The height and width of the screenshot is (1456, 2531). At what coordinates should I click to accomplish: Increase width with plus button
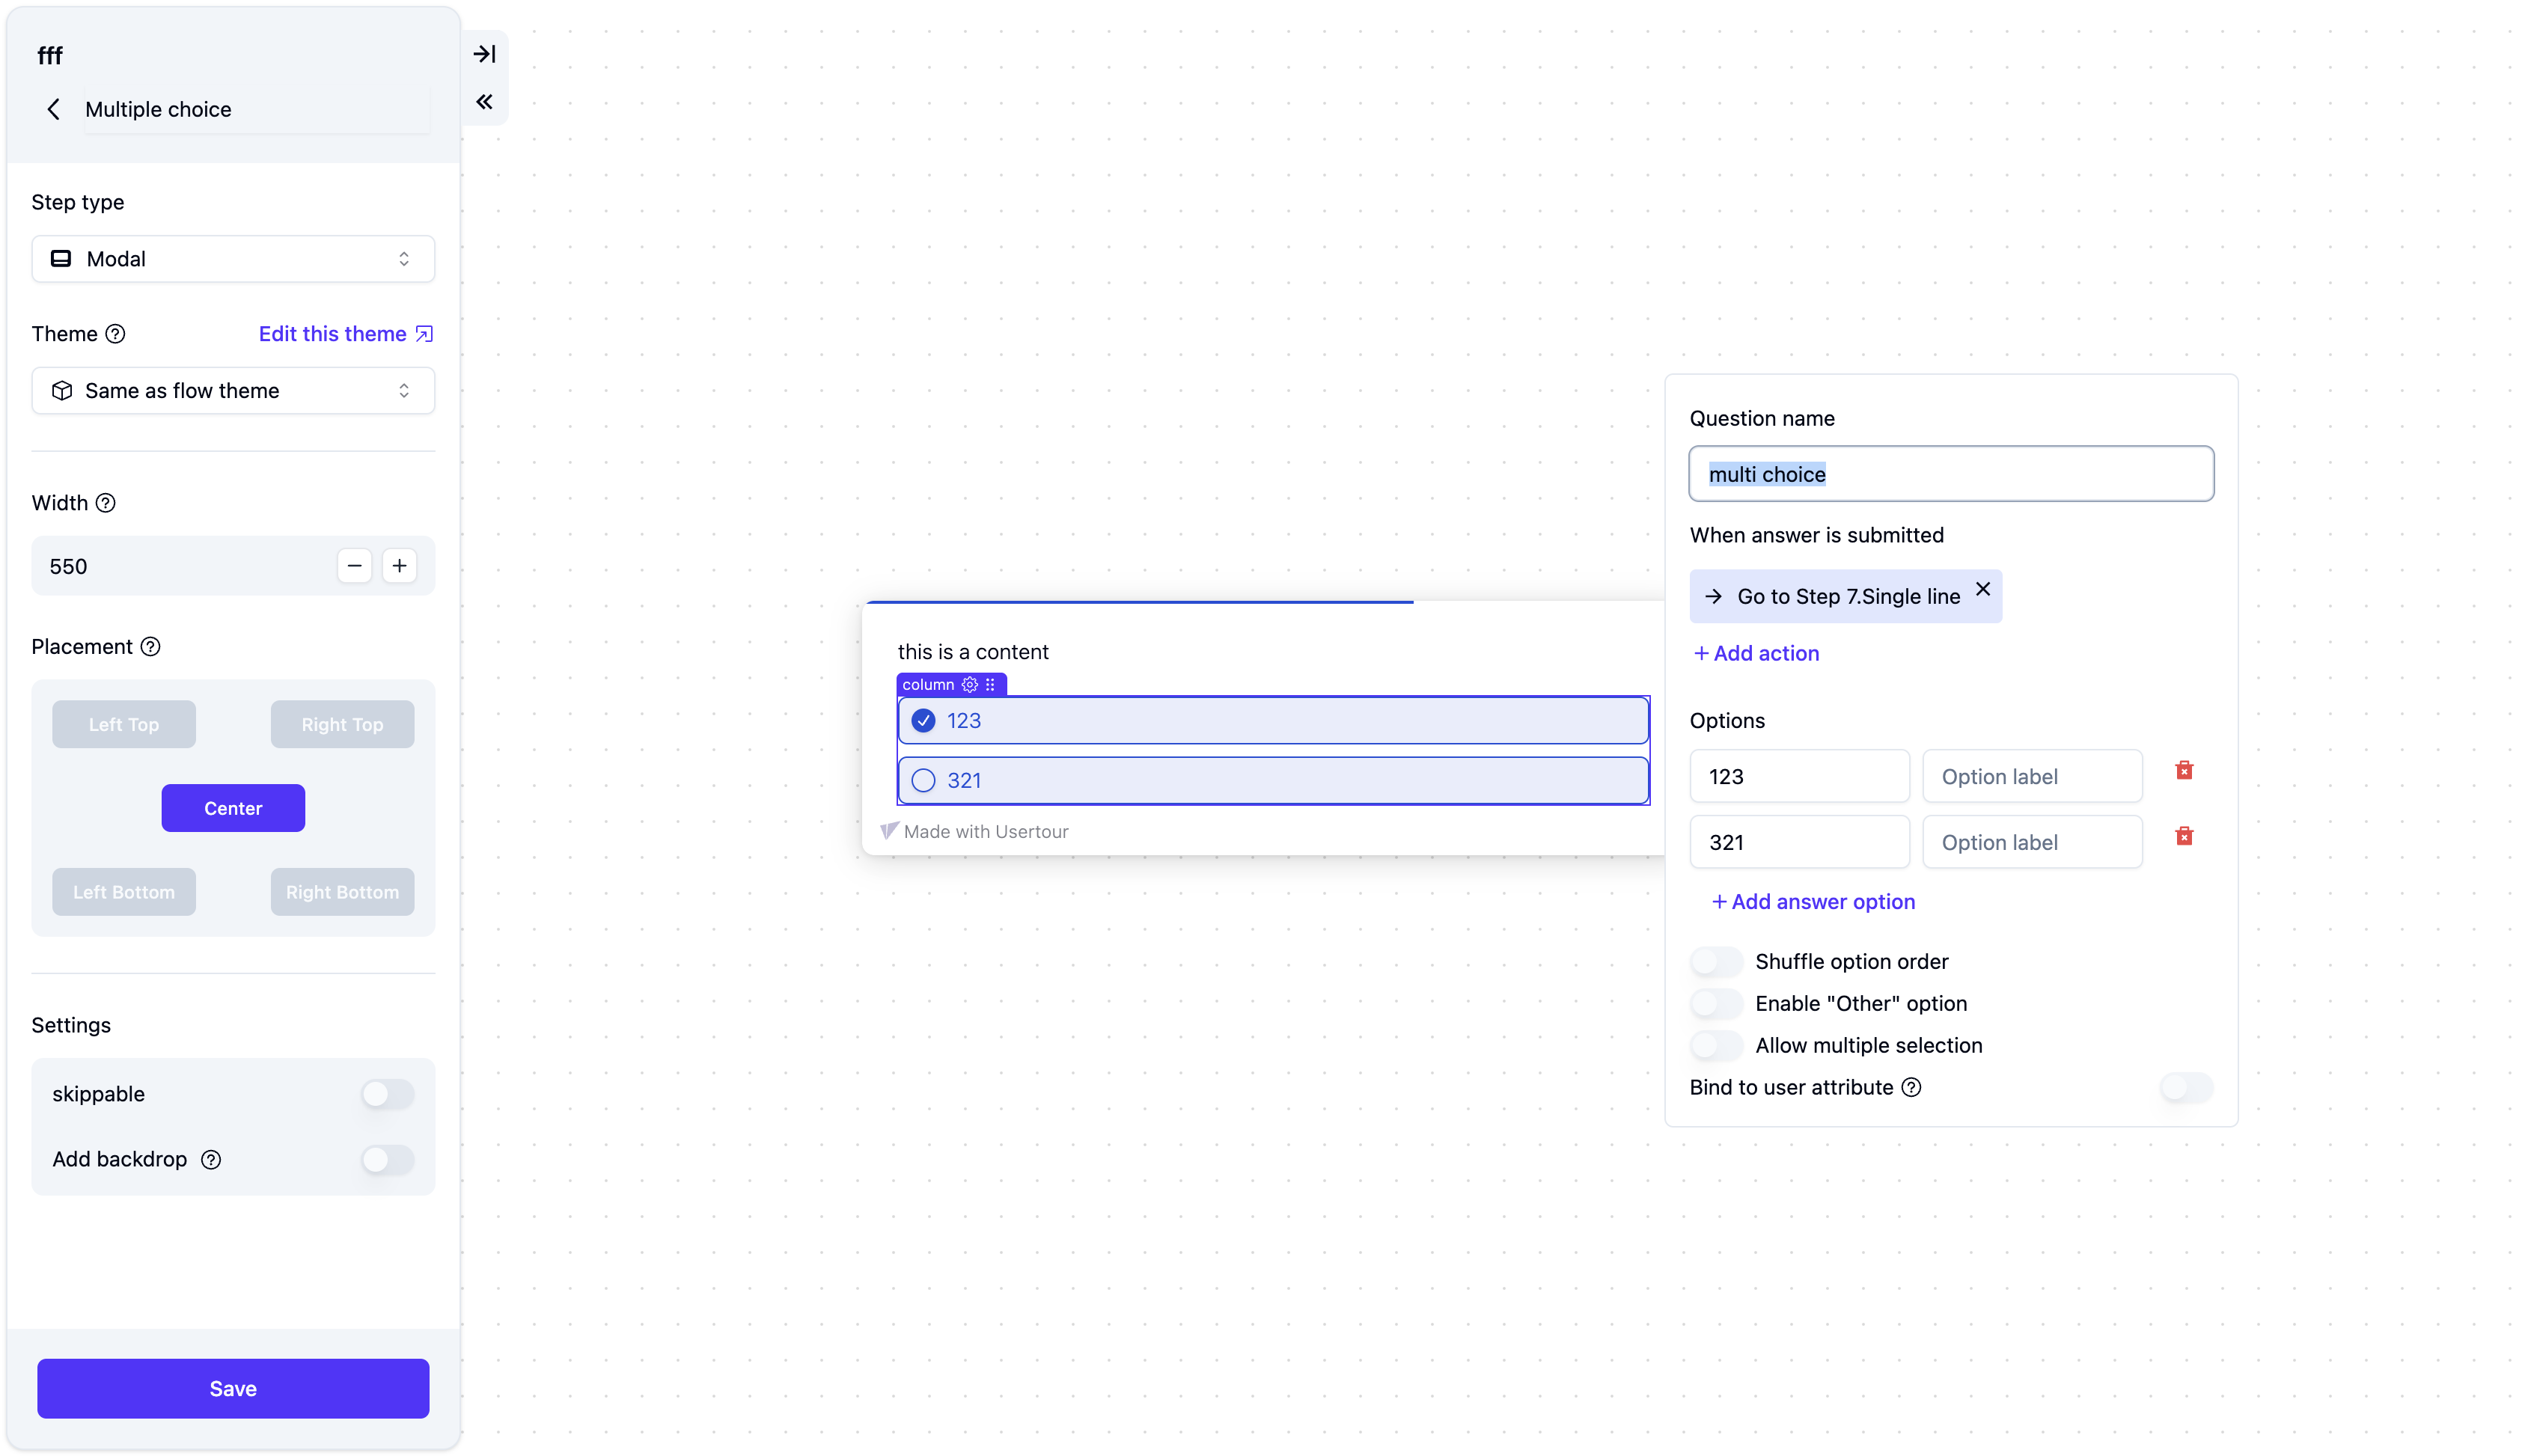399,566
